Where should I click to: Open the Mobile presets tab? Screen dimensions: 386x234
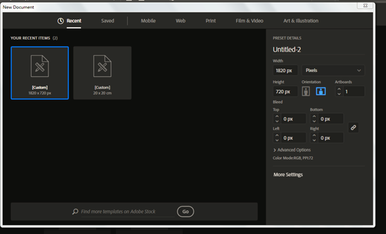(x=148, y=21)
